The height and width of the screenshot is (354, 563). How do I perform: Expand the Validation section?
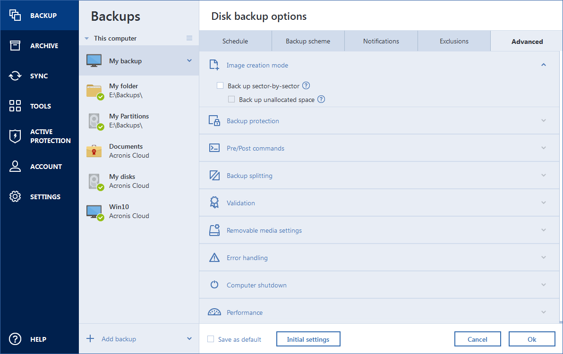click(543, 202)
